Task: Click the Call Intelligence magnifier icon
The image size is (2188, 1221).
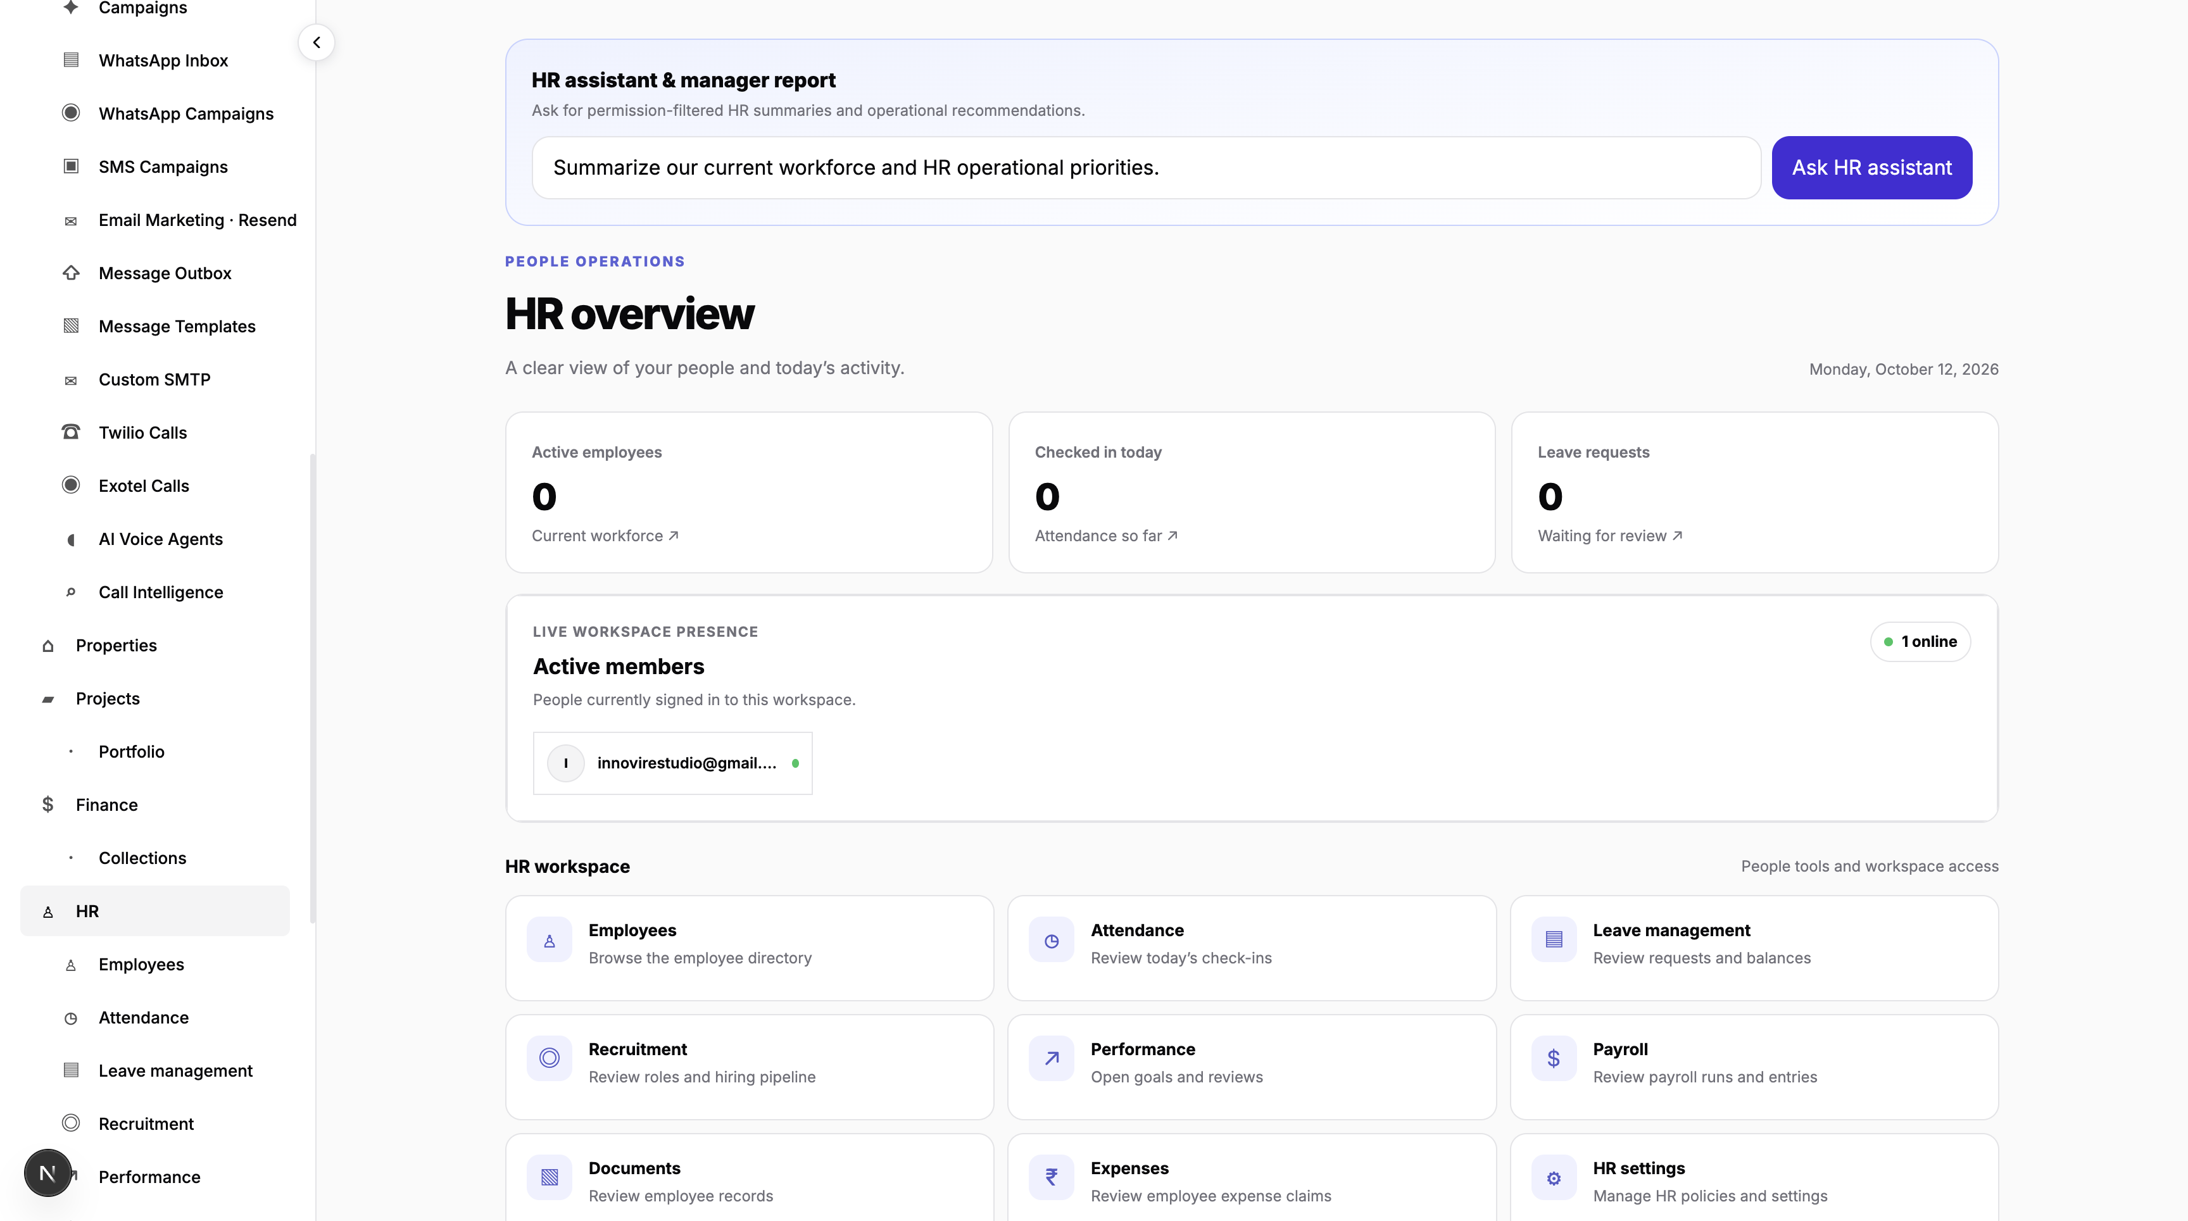Action: pyautogui.click(x=72, y=592)
